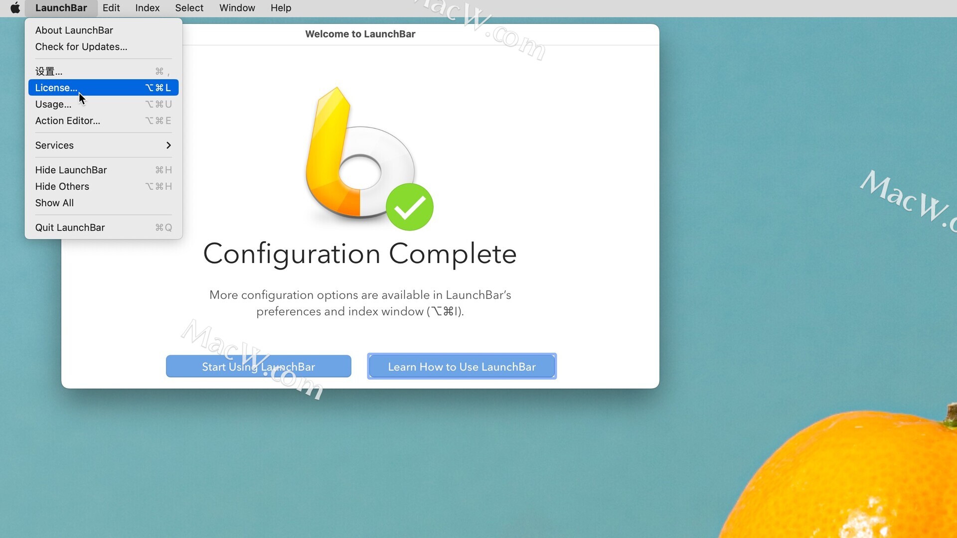Click the LaunchBar menu bar item
This screenshot has width=957, height=538.
(x=61, y=8)
